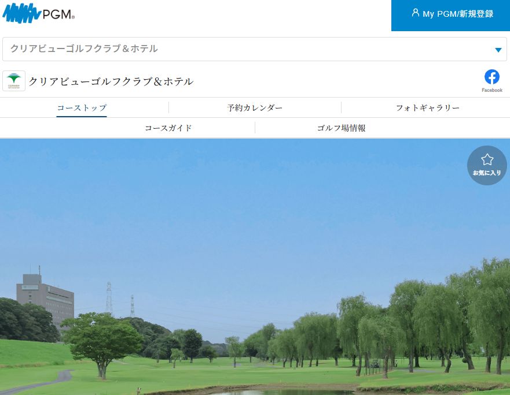Select the コーストップ tab

[x=82, y=108]
